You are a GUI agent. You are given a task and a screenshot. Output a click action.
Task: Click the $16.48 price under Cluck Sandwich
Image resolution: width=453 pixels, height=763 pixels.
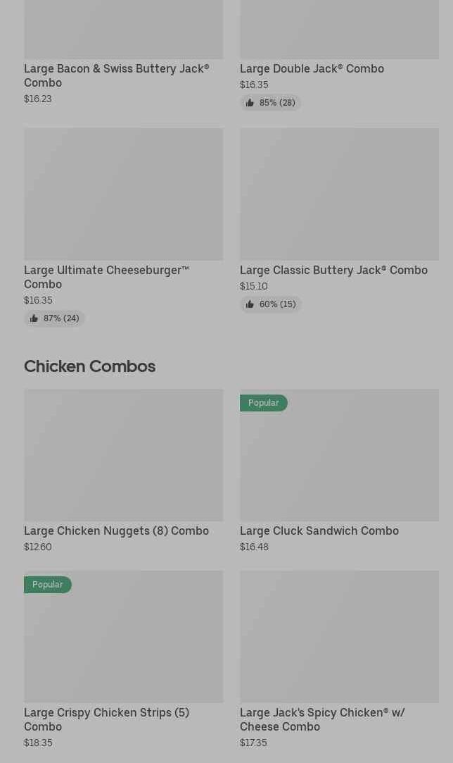pos(254,547)
